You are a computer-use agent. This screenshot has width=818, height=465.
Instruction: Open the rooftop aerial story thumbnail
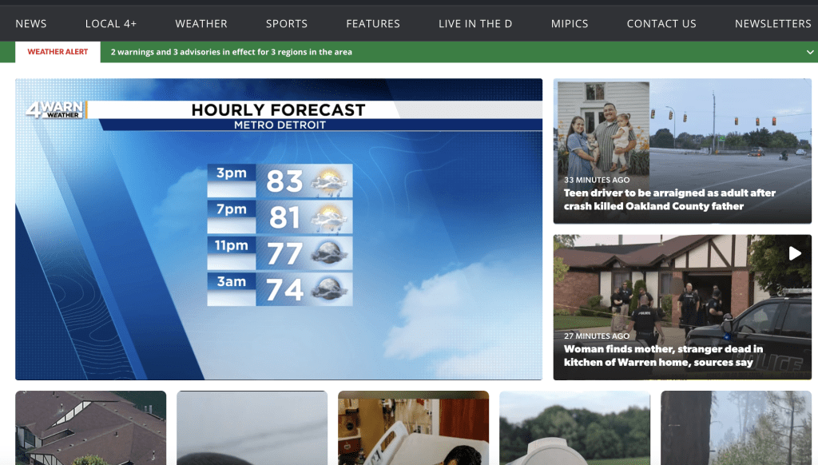click(x=91, y=428)
